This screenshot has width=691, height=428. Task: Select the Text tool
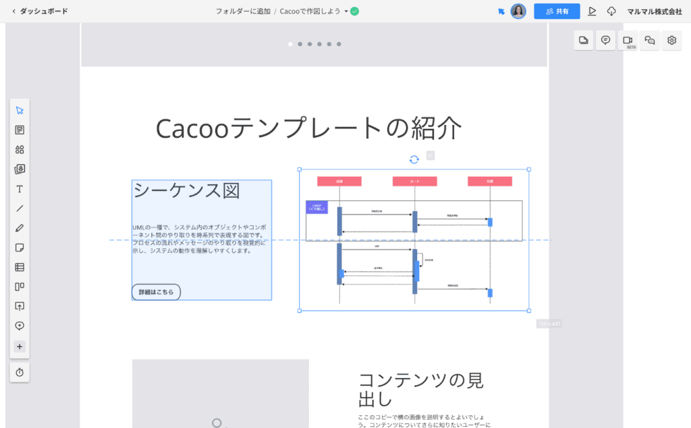click(20, 189)
